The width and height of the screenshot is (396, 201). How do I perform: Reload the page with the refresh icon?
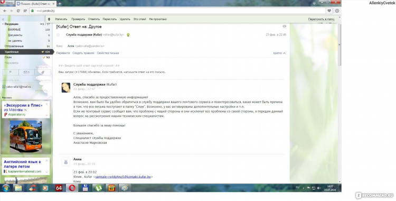[x=18, y=11]
